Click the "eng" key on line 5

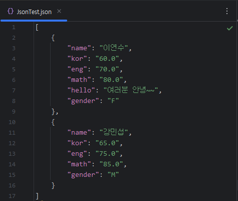point(77,69)
